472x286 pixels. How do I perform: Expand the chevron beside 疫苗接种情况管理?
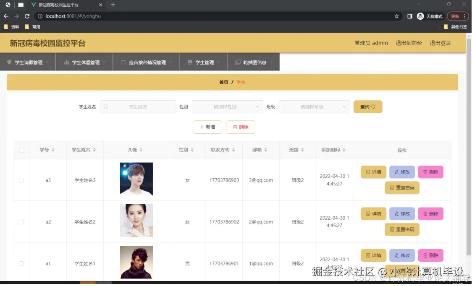coord(170,62)
